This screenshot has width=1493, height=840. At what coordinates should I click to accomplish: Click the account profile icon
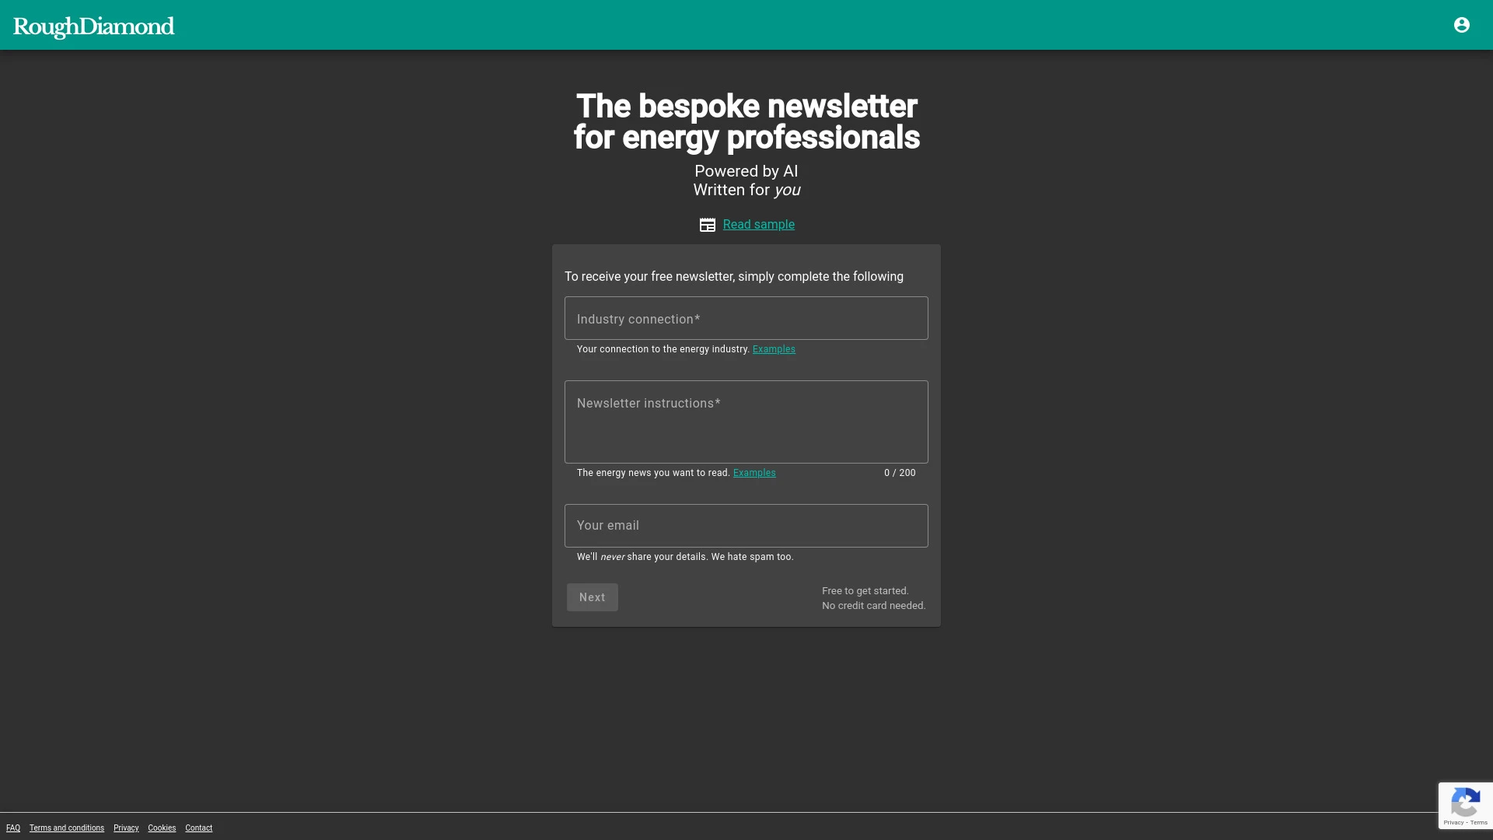coord(1461,25)
